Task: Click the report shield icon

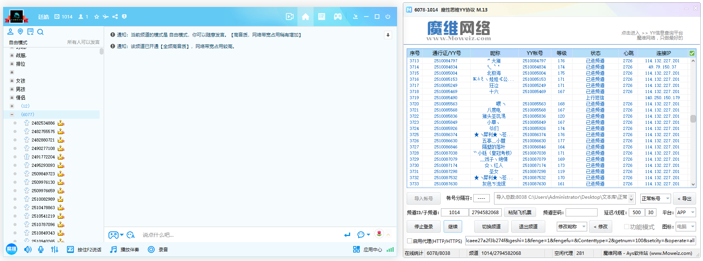Action: point(124,17)
